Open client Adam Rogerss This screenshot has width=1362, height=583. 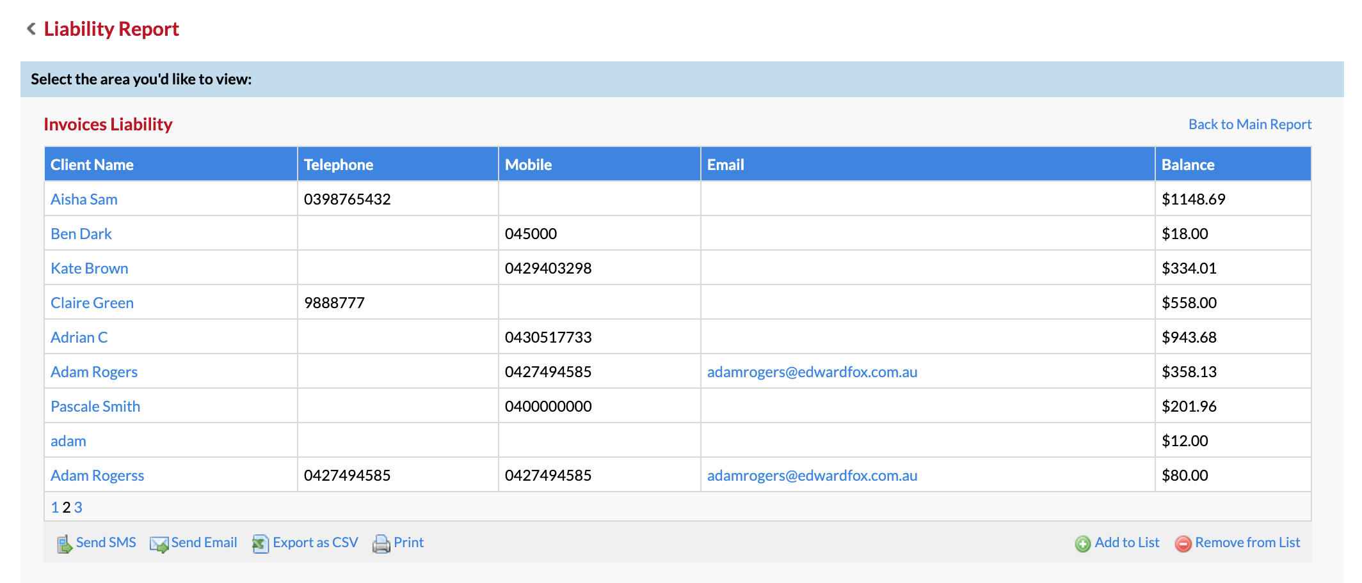tap(97, 476)
